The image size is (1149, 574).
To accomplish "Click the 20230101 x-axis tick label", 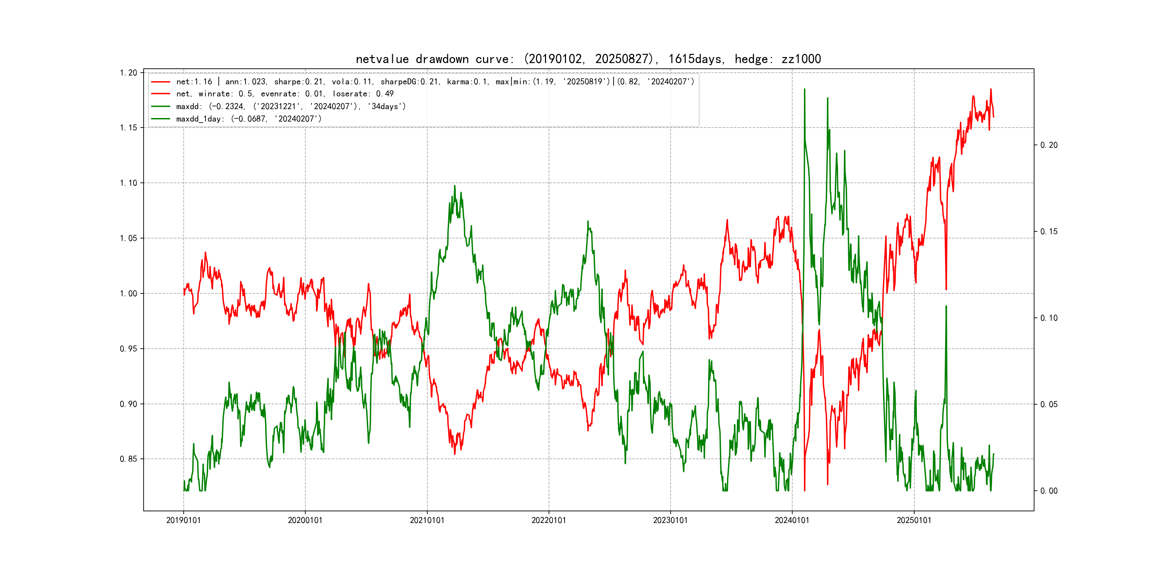I will click(x=670, y=520).
